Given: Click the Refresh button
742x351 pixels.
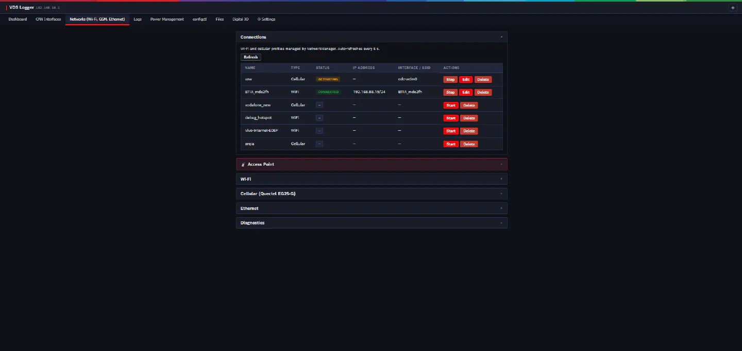Looking at the screenshot, I should 251,57.
